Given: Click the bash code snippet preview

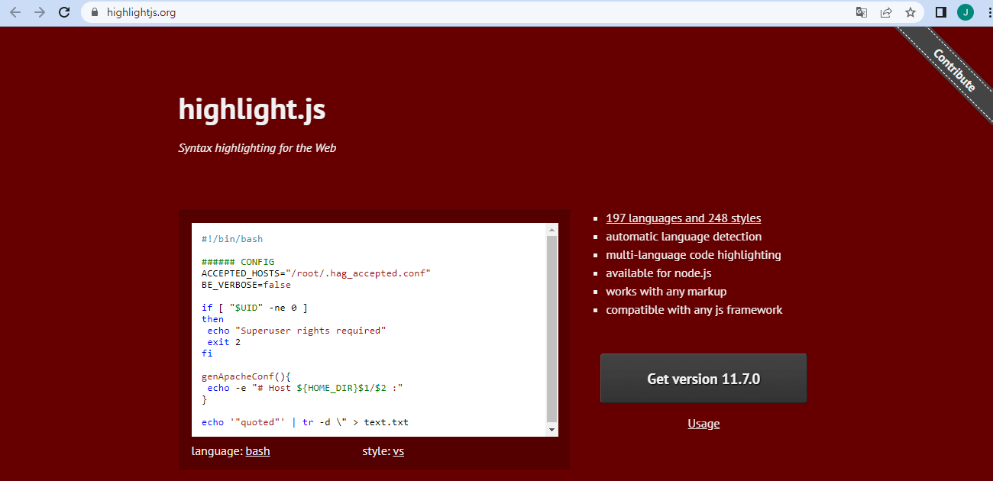Looking at the screenshot, I should tap(367, 328).
